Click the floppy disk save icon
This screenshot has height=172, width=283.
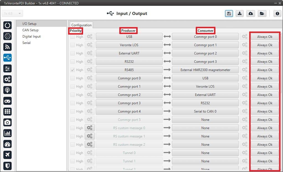coord(229,14)
